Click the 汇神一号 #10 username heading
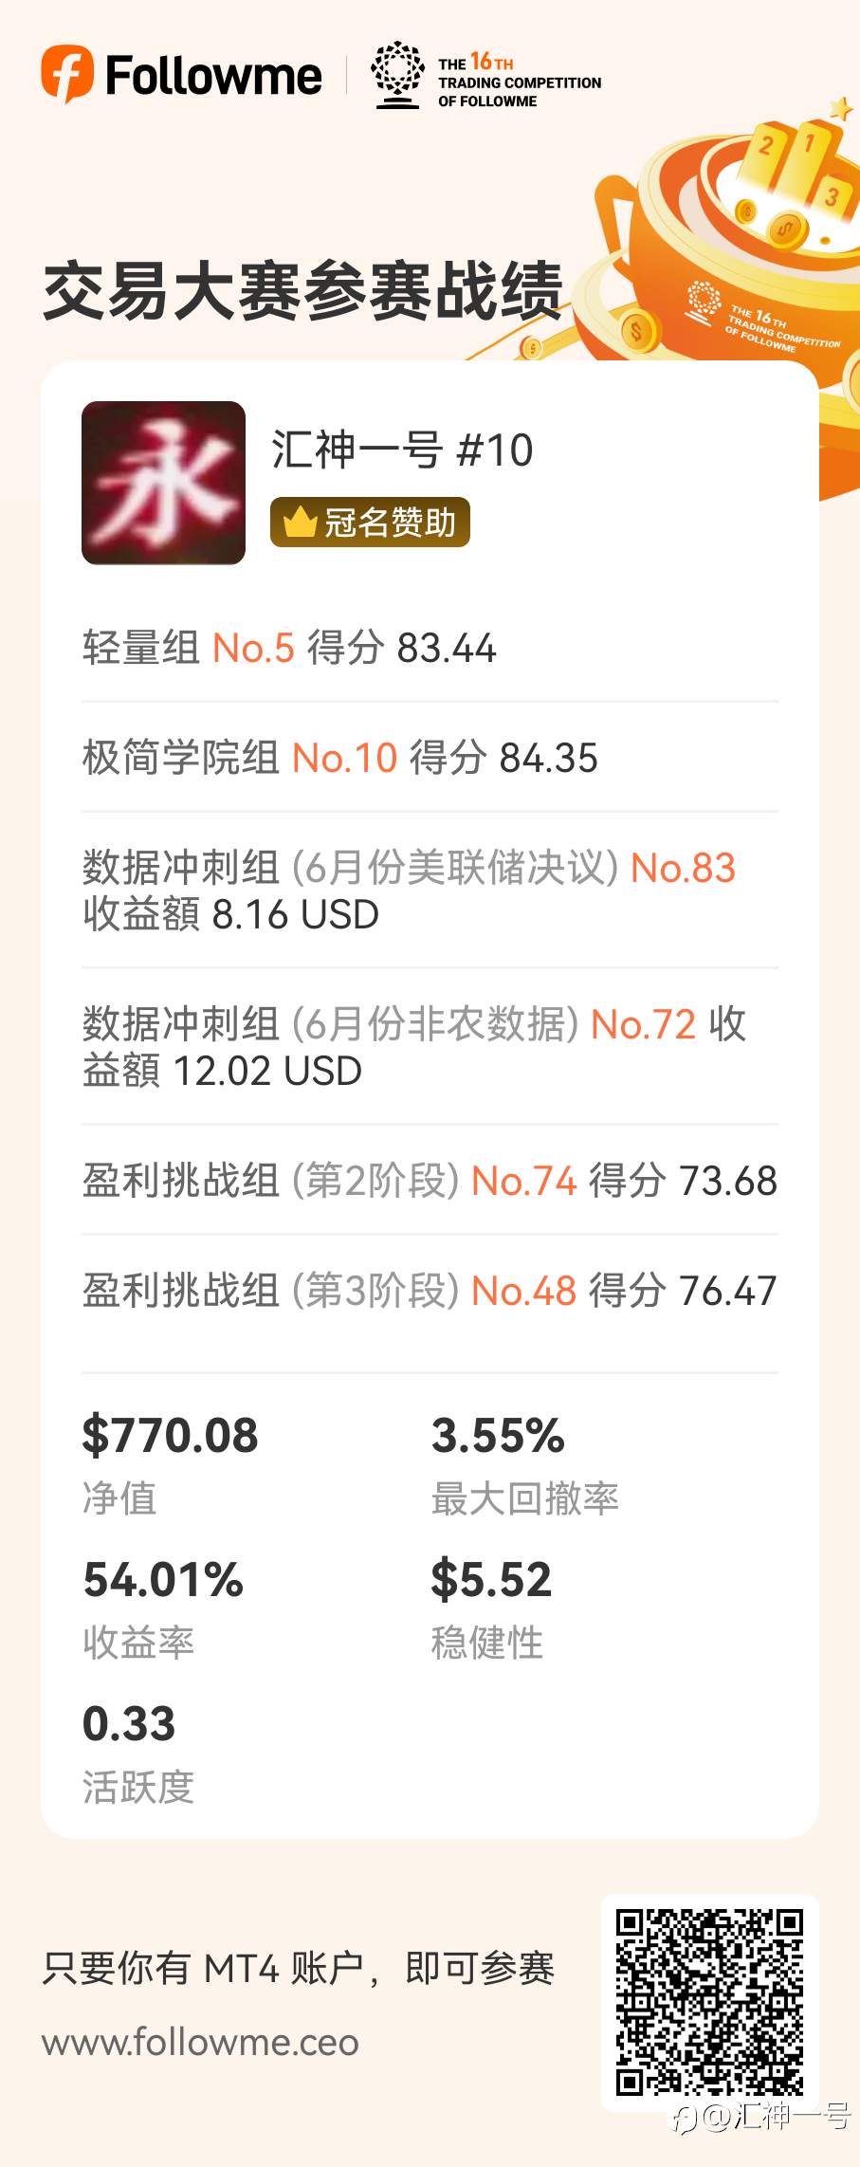Image resolution: width=860 pixels, height=2167 pixels. [x=402, y=450]
